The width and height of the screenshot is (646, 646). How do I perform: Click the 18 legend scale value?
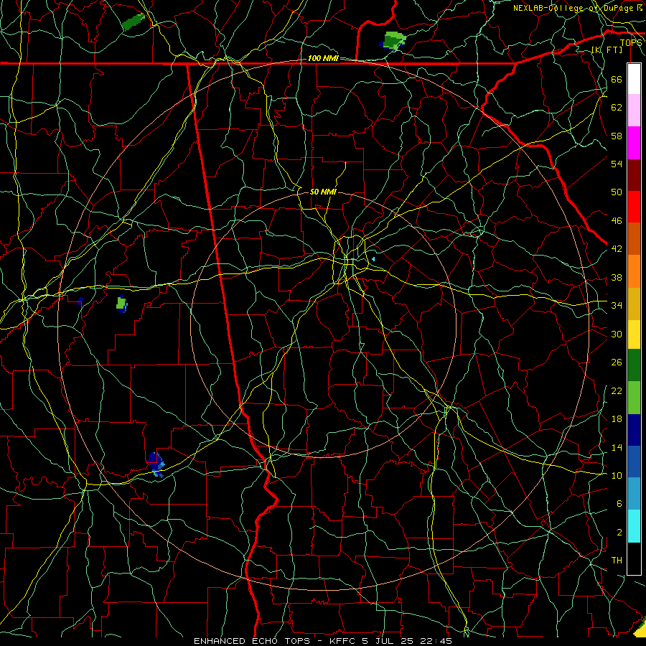[617, 419]
